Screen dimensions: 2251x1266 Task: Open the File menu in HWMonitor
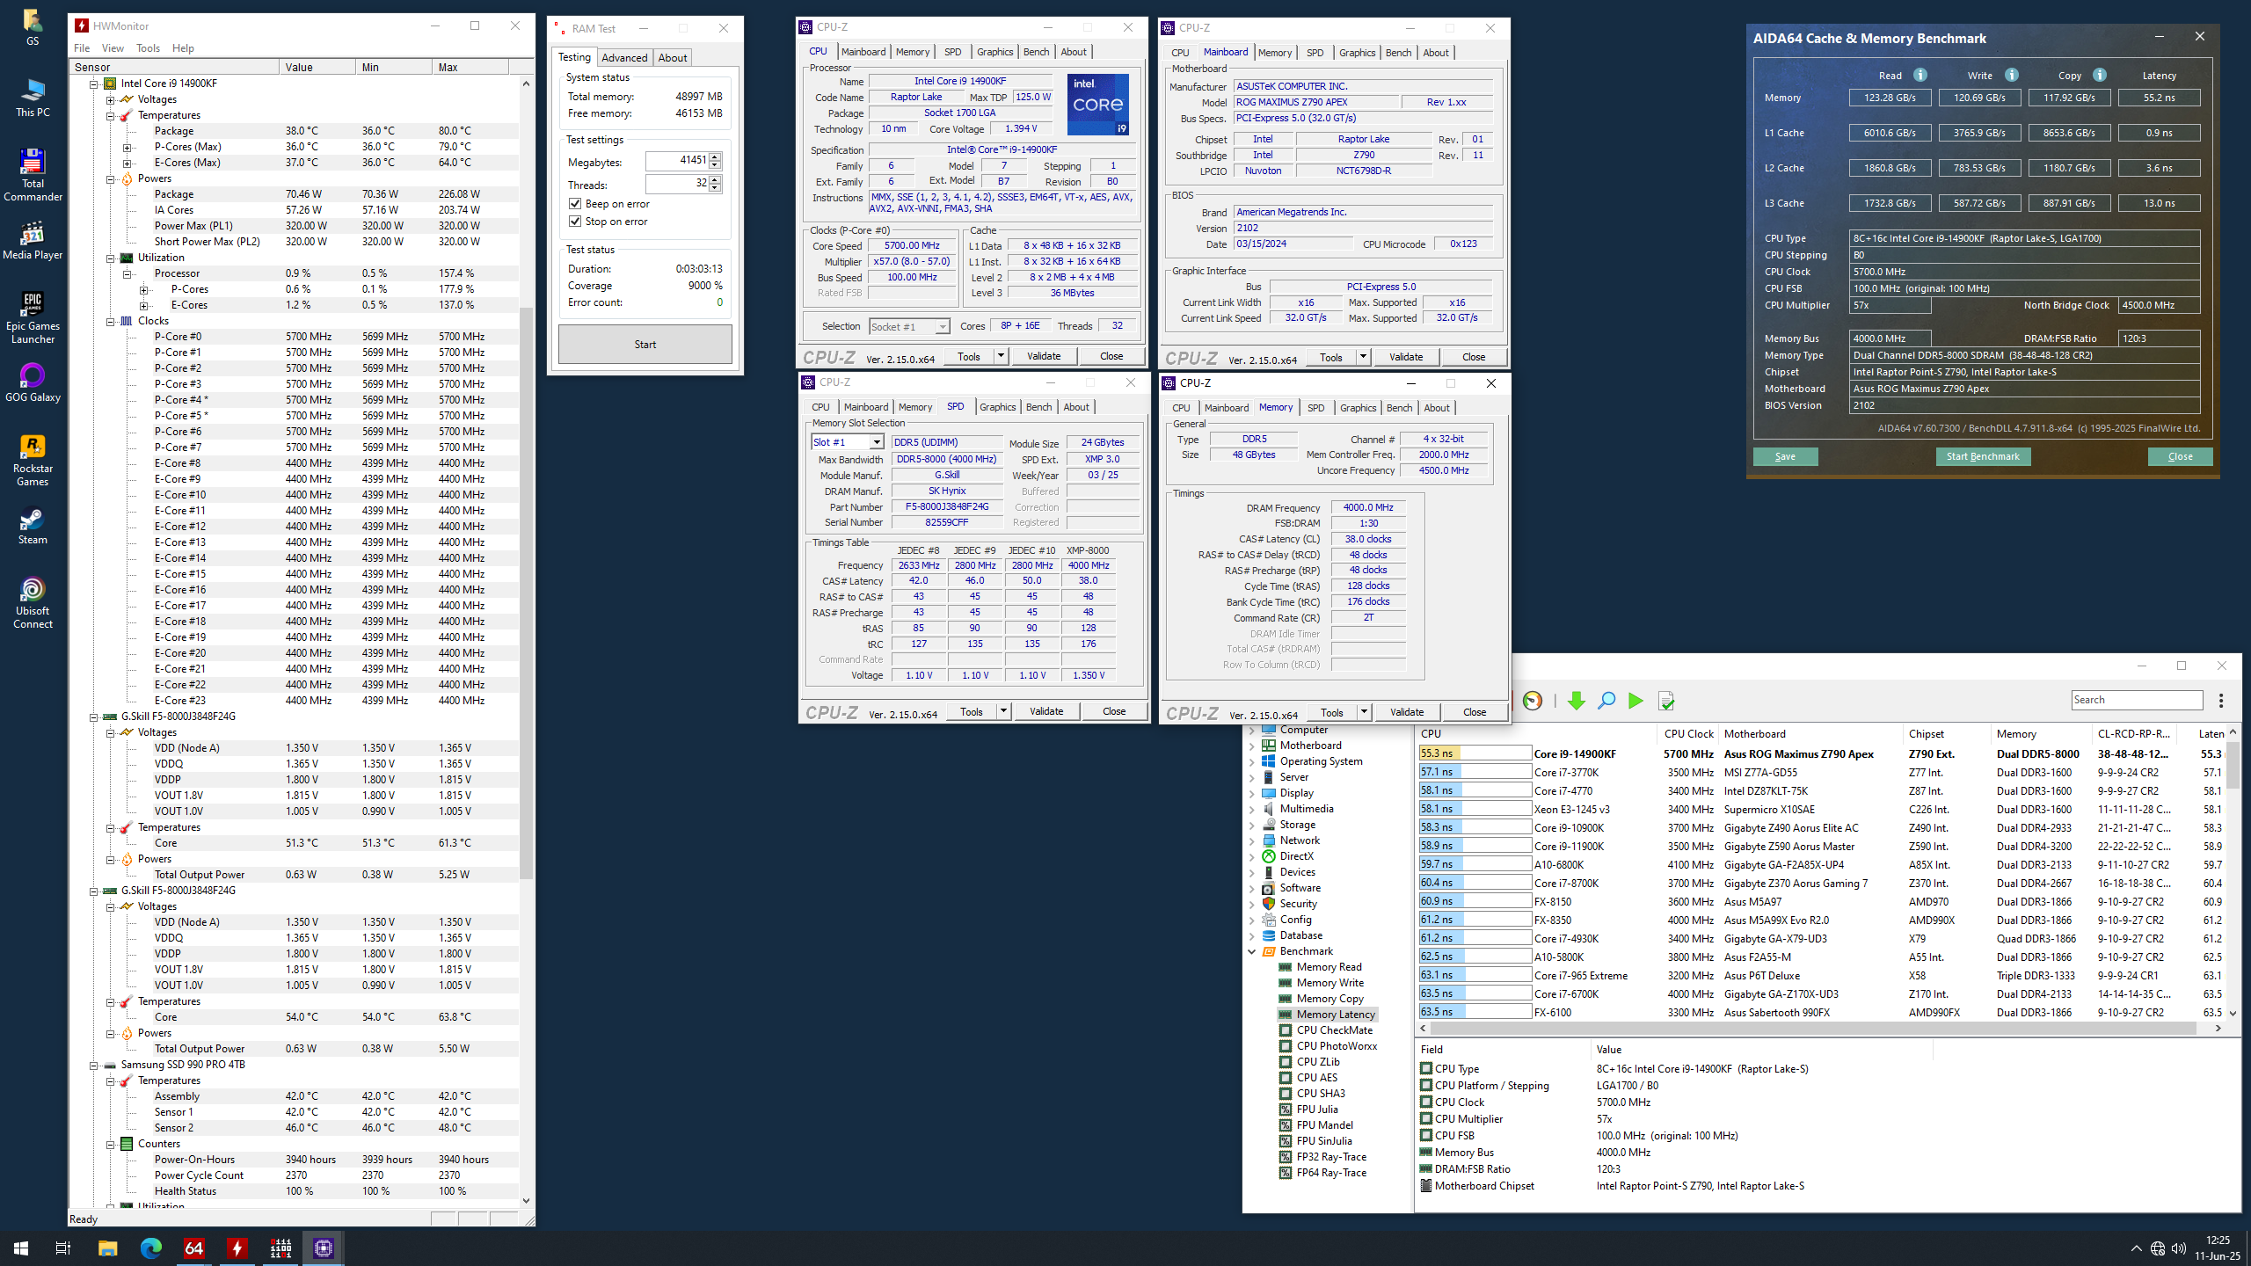pos(82,48)
